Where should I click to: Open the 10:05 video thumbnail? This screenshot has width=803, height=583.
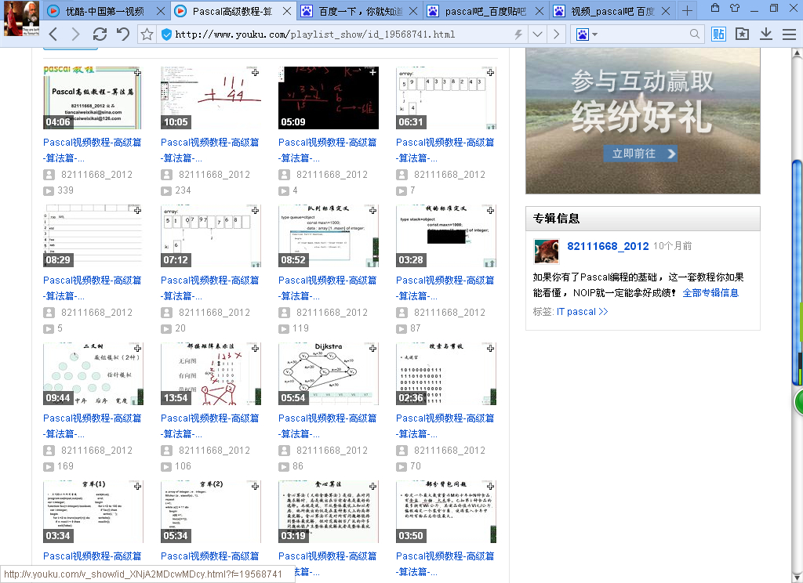click(210, 98)
